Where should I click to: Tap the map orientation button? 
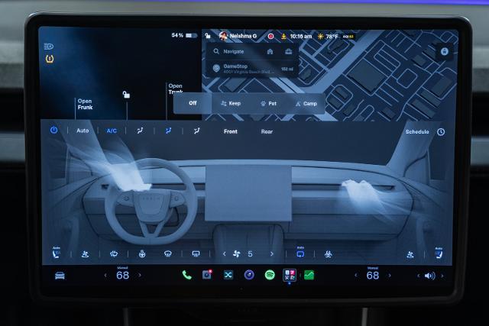click(x=445, y=51)
